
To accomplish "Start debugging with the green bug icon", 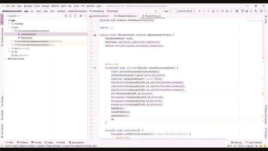I will tap(213, 11).
